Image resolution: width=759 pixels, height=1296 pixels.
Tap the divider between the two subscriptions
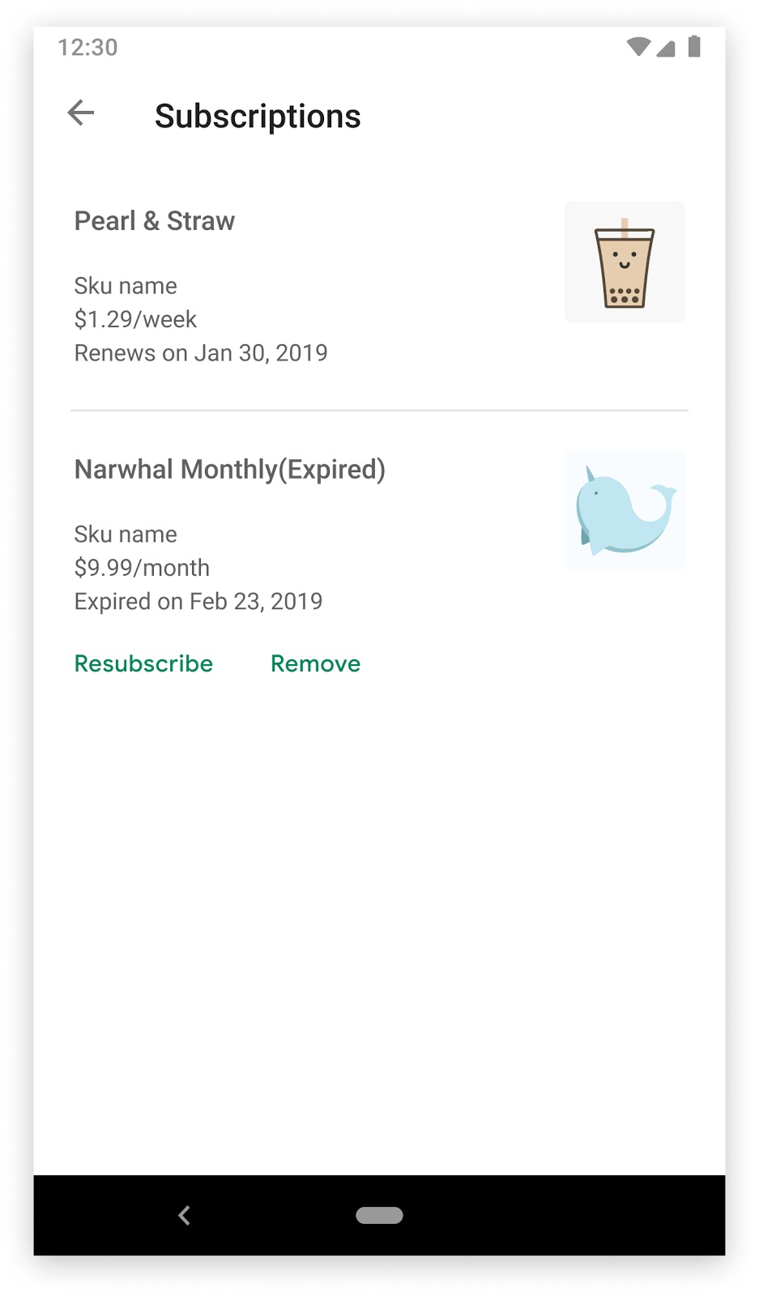[x=379, y=411]
